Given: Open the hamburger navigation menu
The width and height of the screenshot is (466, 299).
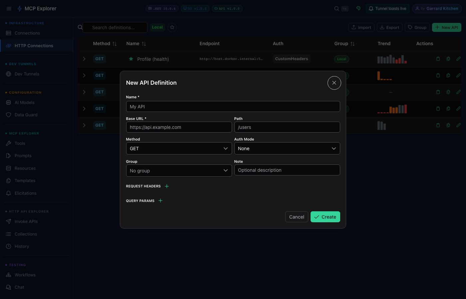Looking at the screenshot, I should point(9,9).
